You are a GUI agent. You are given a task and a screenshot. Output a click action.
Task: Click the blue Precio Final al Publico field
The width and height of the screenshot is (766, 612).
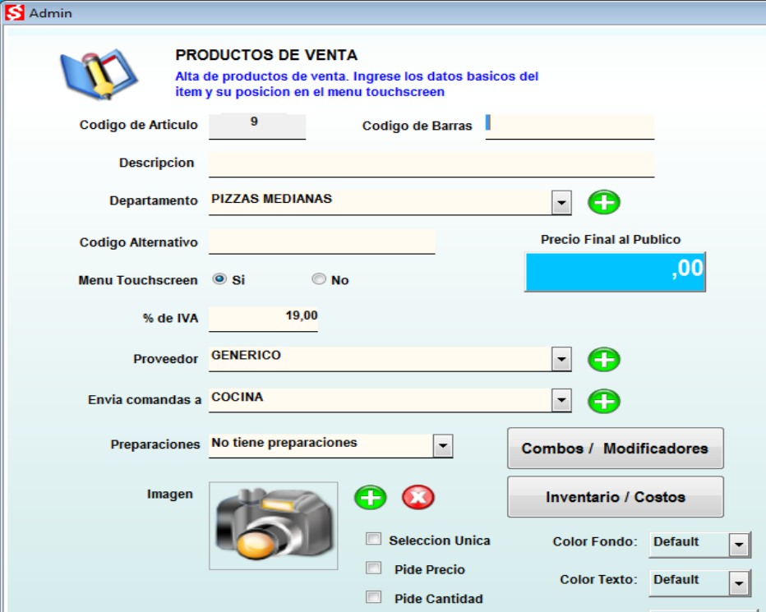[x=615, y=272]
